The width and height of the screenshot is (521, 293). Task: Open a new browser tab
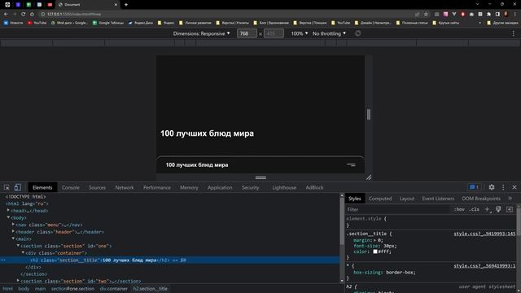(126, 5)
